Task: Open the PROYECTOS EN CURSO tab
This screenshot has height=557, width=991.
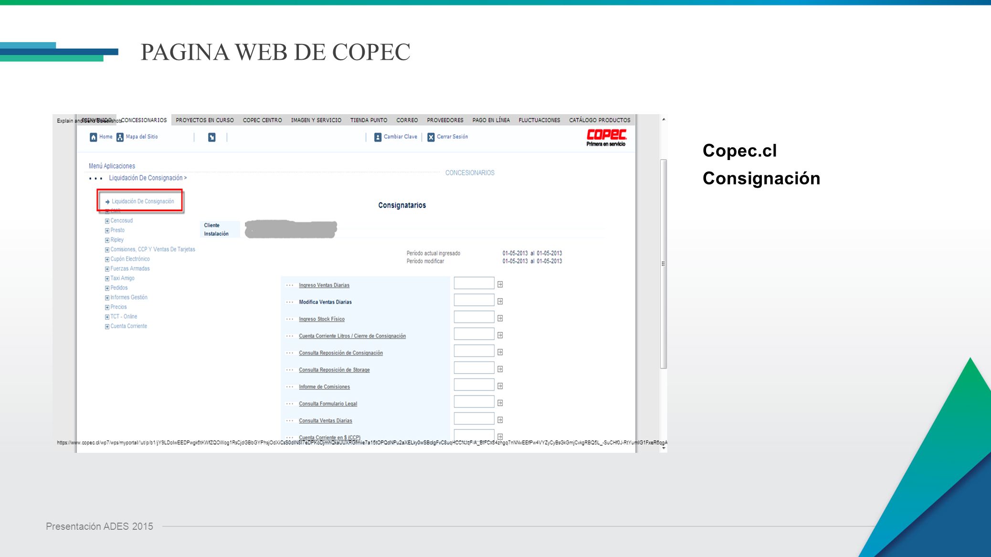Action: [205, 120]
